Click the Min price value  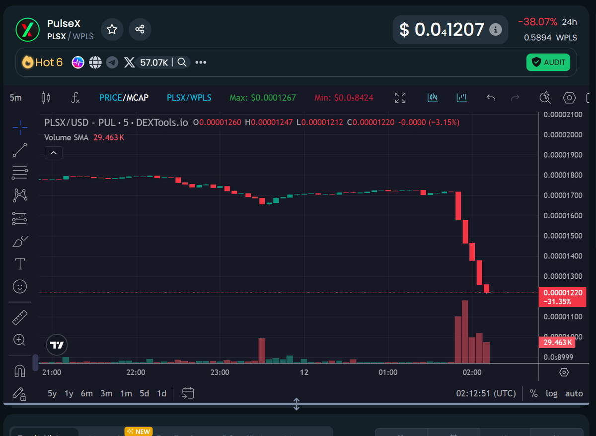(x=344, y=98)
